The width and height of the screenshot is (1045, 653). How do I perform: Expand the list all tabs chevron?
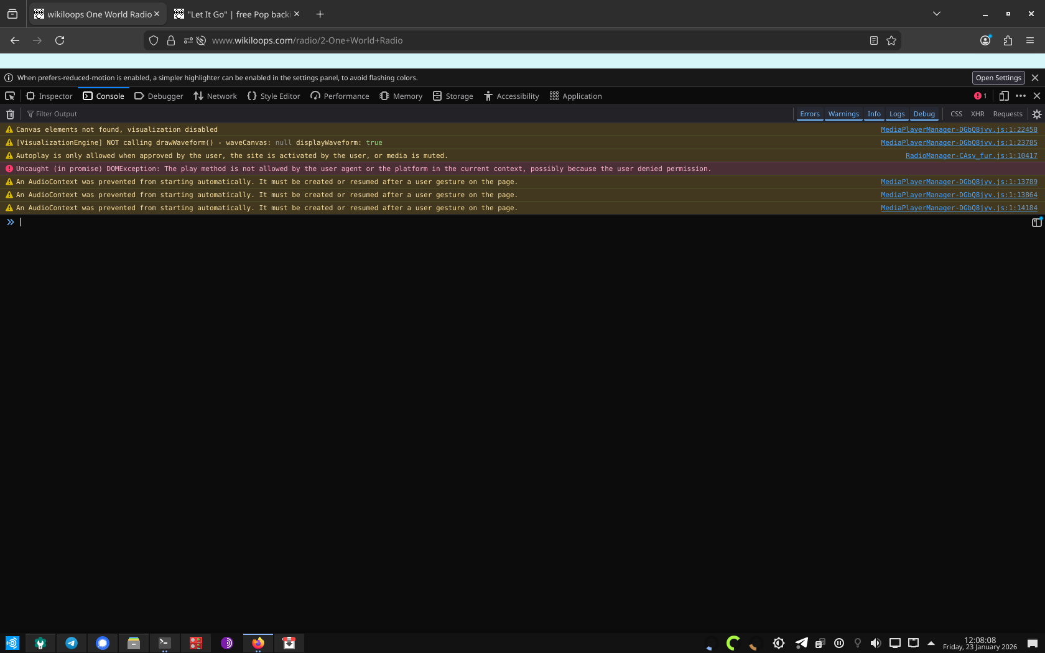936,14
